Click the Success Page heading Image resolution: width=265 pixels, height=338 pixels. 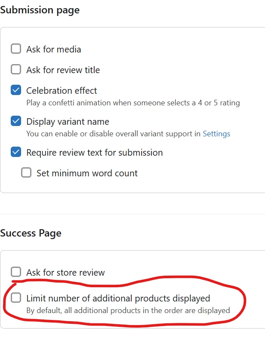click(31, 233)
